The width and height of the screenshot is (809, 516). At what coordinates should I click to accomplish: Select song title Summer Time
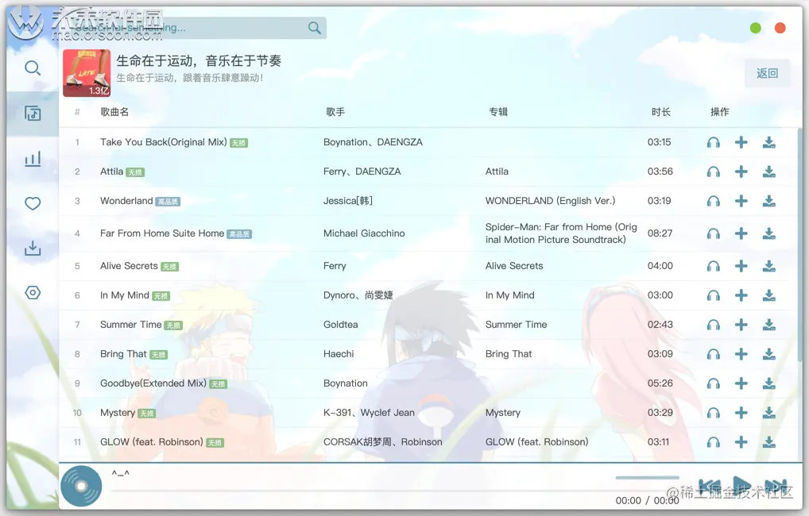coord(130,325)
